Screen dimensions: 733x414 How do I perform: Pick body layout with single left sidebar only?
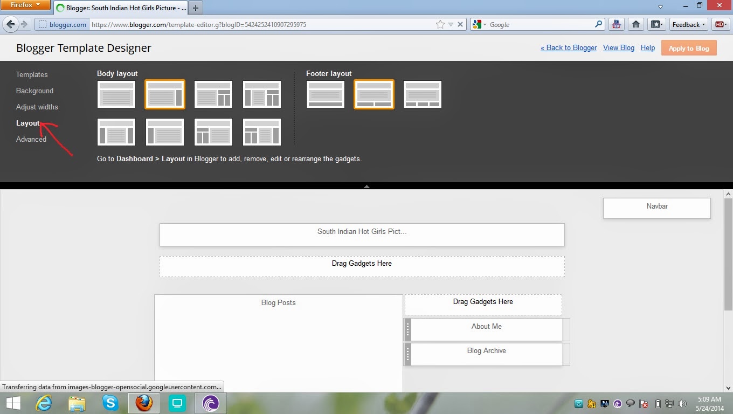(165, 132)
